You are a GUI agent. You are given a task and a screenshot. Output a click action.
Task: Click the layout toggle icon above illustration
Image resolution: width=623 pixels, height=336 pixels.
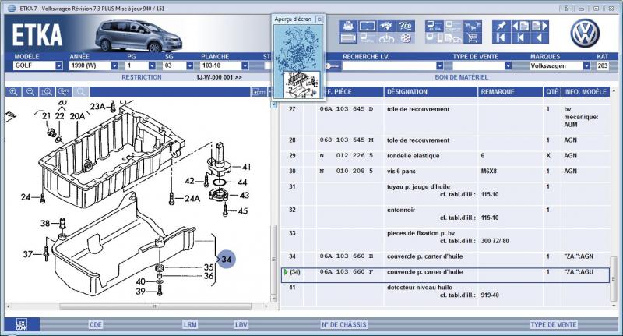259,92
